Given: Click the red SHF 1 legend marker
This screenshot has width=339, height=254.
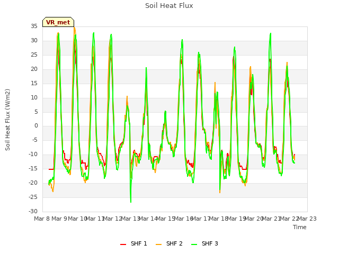Looking at the screenshot, I should [123, 244].
